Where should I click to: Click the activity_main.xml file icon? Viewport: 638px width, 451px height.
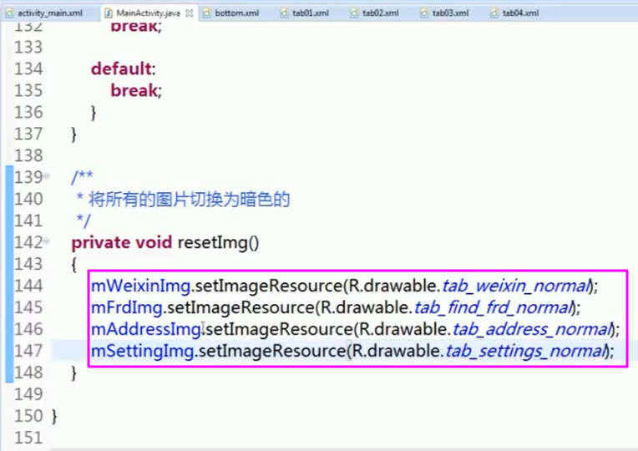(9, 13)
